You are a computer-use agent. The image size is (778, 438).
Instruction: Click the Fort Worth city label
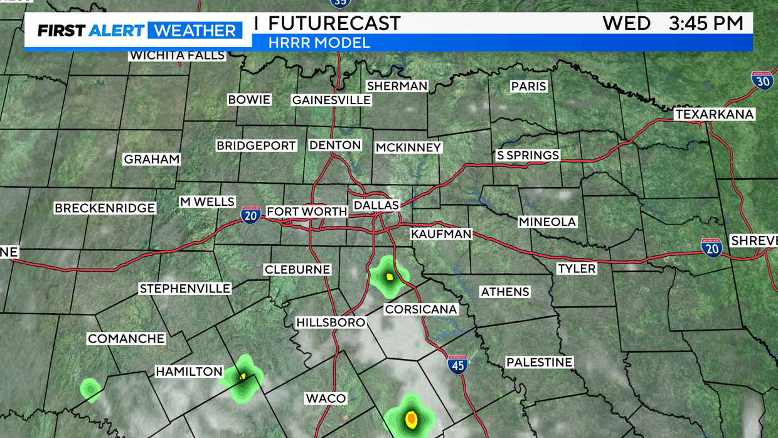(x=307, y=211)
